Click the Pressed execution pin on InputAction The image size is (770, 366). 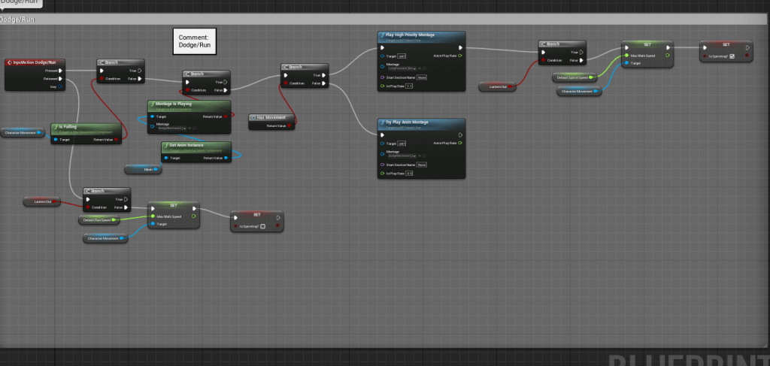coord(62,71)
